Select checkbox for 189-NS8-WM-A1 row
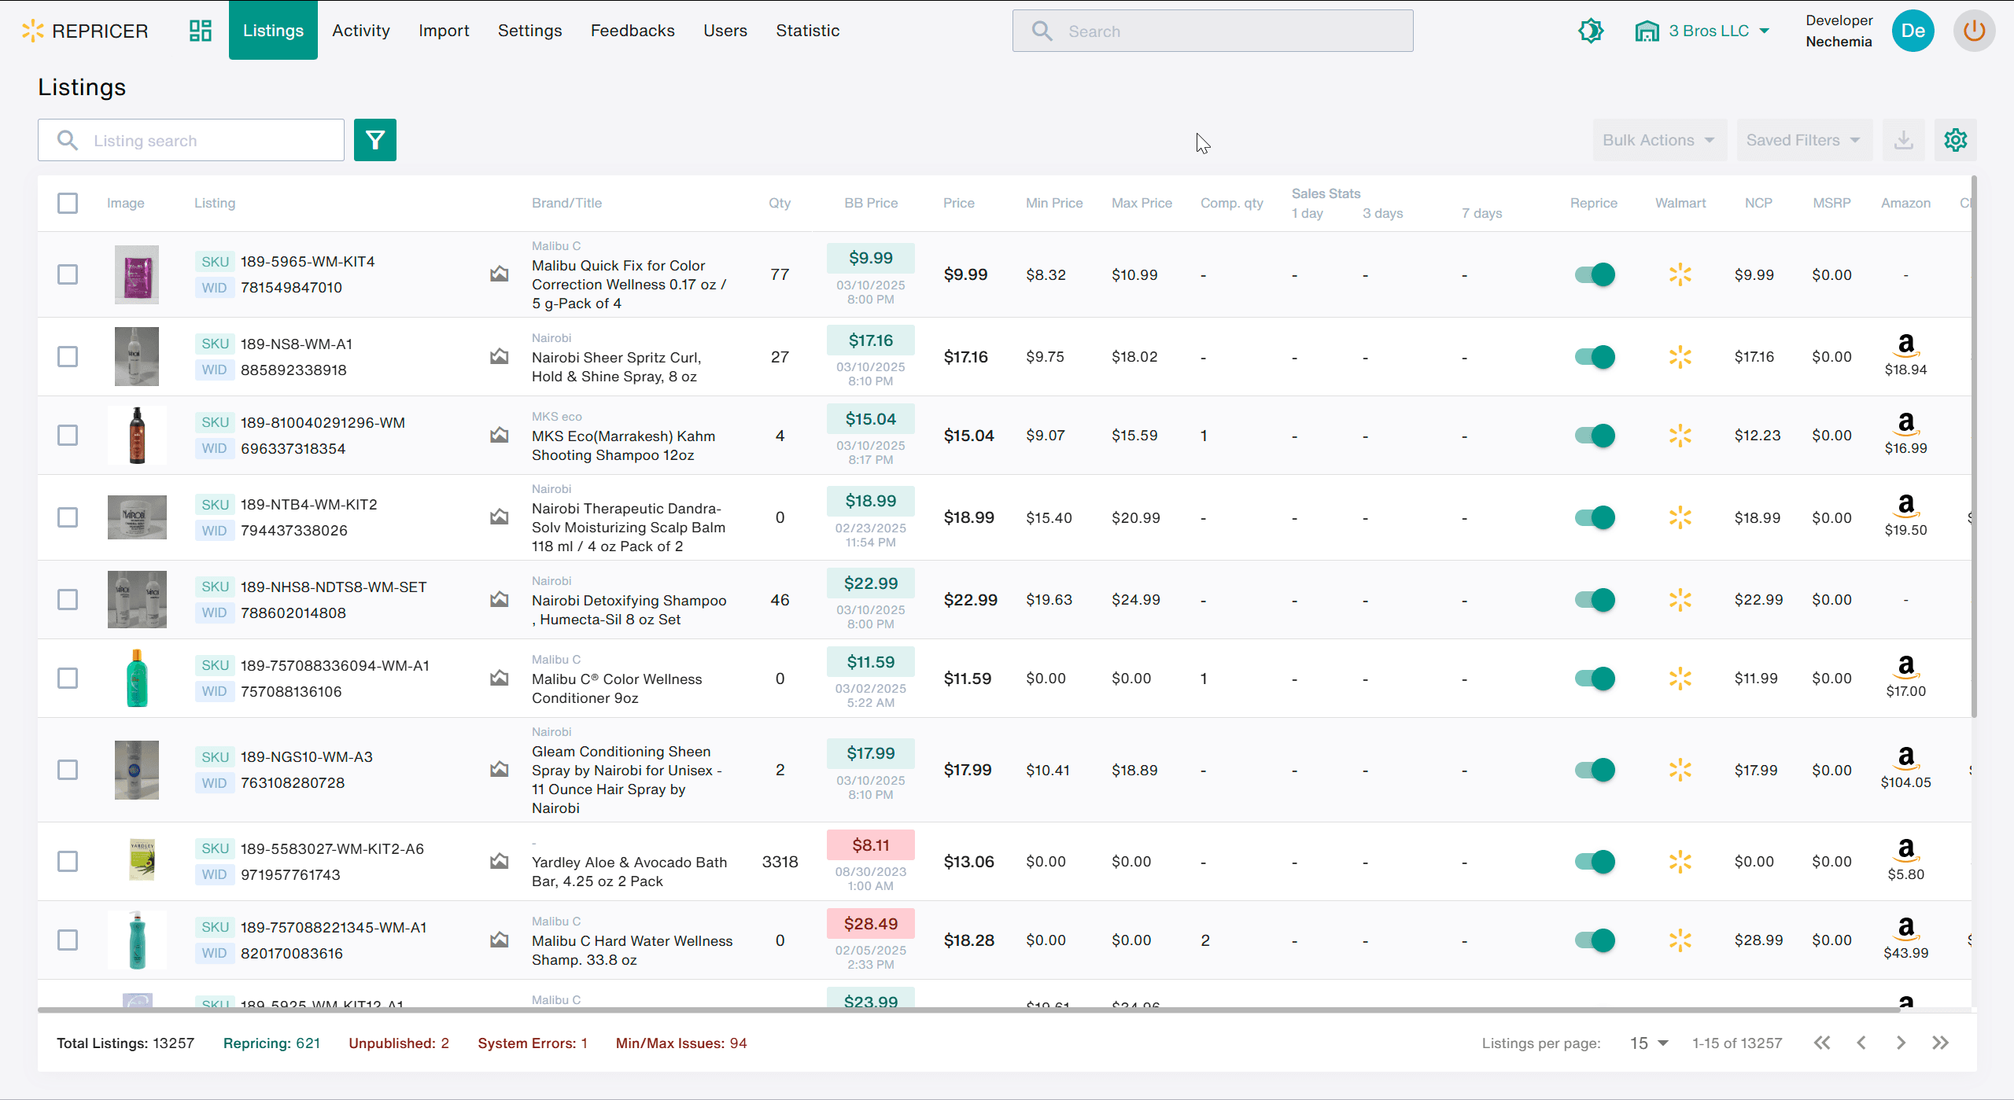Image resolution: width=2014 pixels, height=1100 pixels. (x=68, y=357)
